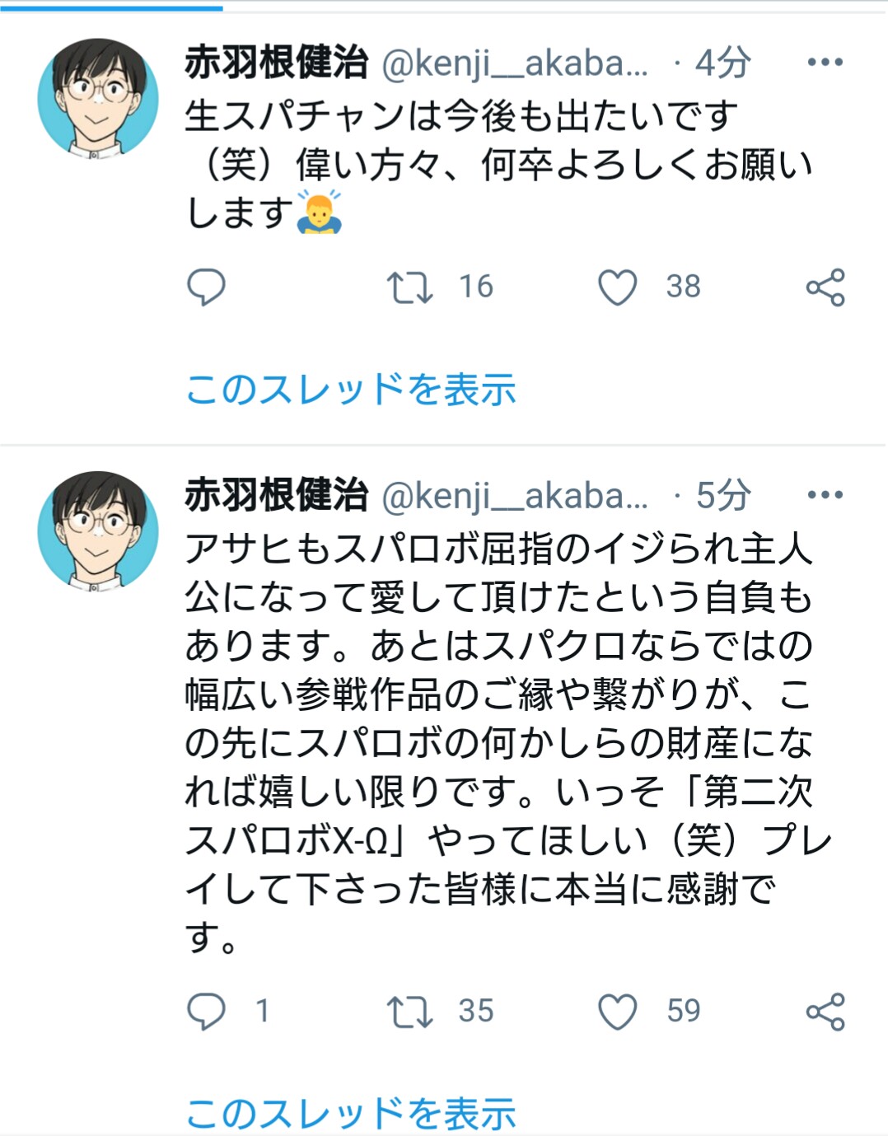
Task: Share the 生スパチャン tweet
Action: click(825, 287)
